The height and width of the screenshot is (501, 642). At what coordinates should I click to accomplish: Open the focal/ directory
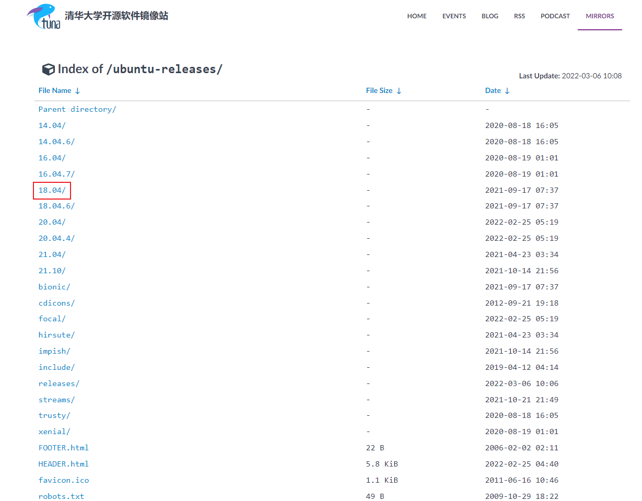click(52, 319)
